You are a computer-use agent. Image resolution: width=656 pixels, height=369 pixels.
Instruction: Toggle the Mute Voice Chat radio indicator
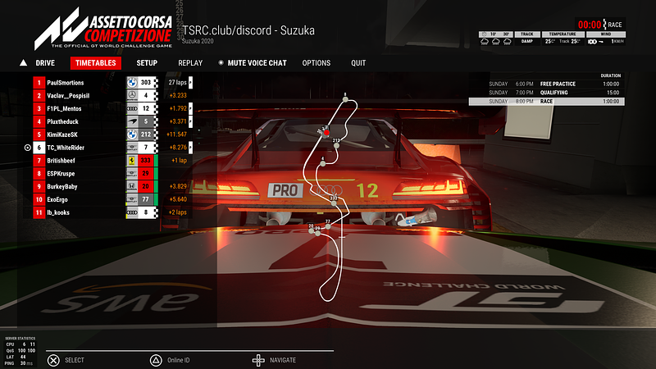[221, 63]
